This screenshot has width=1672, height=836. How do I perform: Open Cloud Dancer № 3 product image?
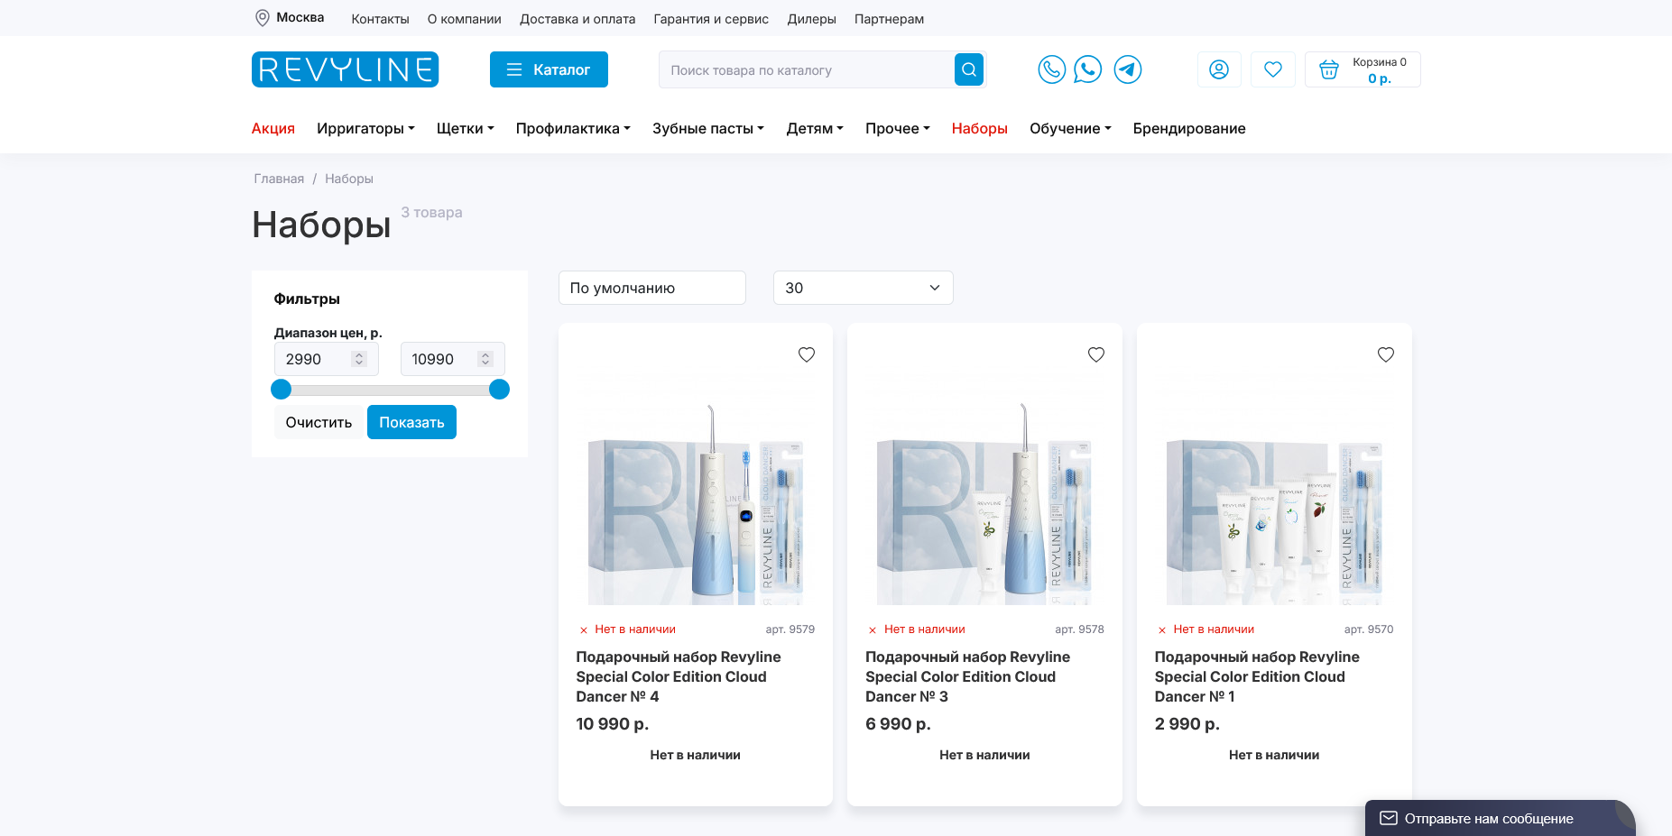point(984,498)
